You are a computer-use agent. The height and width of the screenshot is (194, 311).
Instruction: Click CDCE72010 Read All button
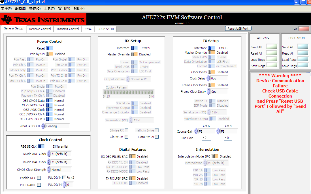tap(303, 53)
